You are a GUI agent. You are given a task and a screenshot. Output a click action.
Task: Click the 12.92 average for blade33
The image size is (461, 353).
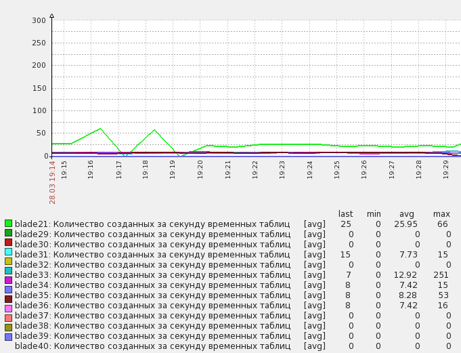click(x=405, y=275)
